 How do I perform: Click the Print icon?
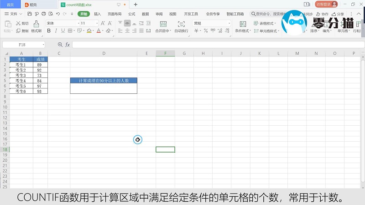43,14
